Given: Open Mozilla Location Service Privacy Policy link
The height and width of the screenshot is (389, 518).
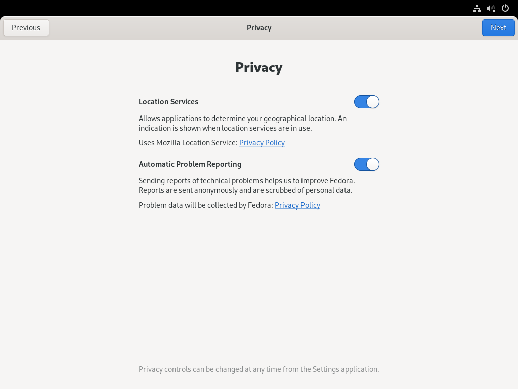Looking at the screenshot, I should coord(262,143).
